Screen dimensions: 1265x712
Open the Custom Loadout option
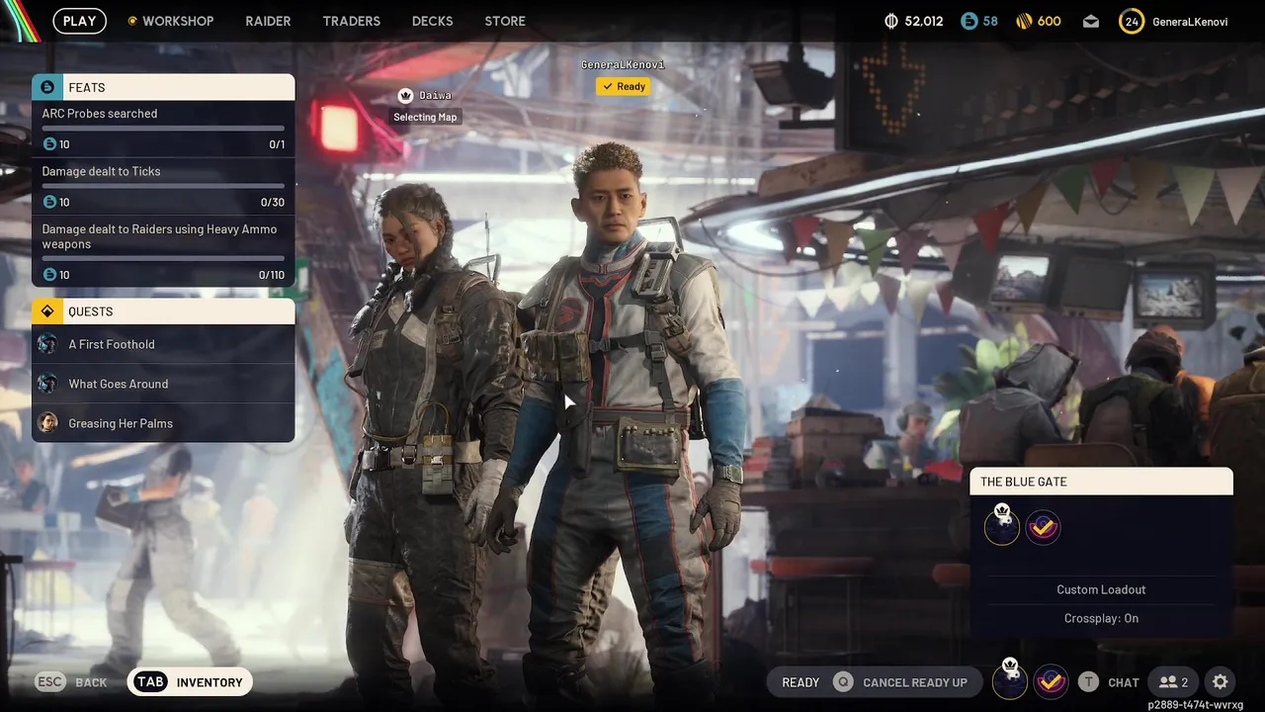tap(1101, 589)
